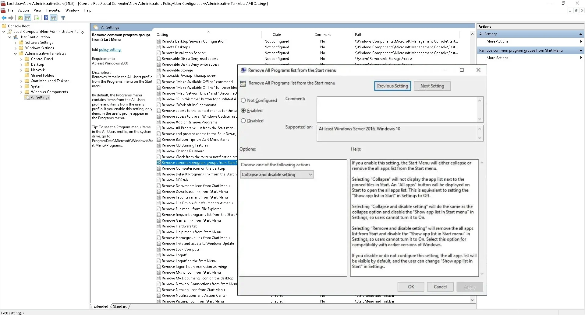The width and height of the screenshot is (585, 315).
Task: Click the help question mark toolbar icon
Action: 46,18
